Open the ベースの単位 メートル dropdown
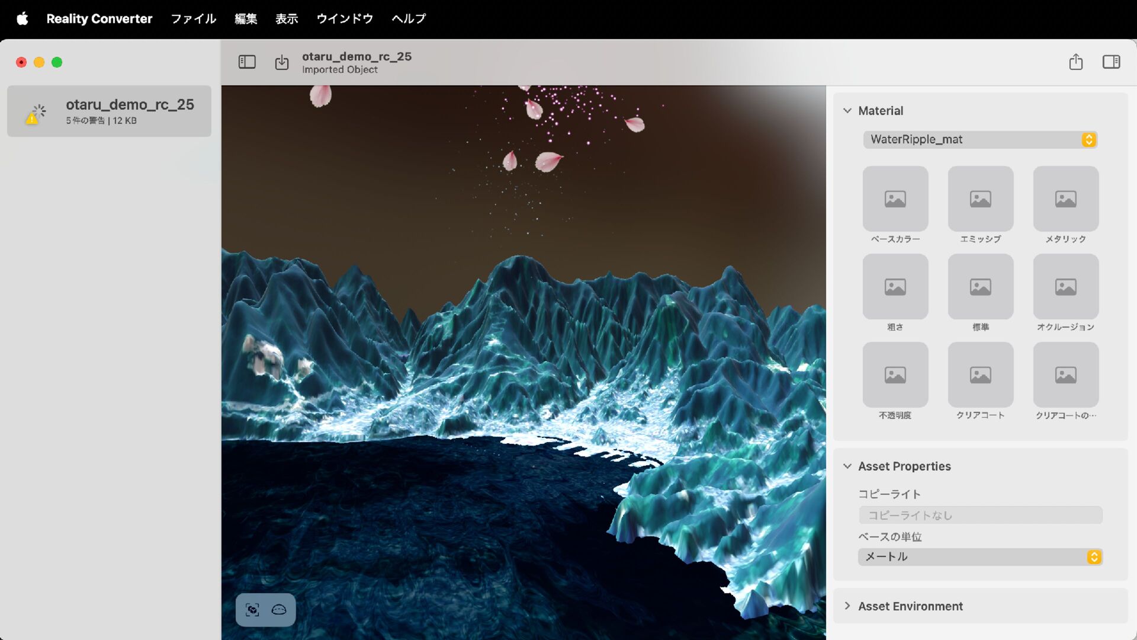The image size is (1137, 640). (x=980, y=556)
